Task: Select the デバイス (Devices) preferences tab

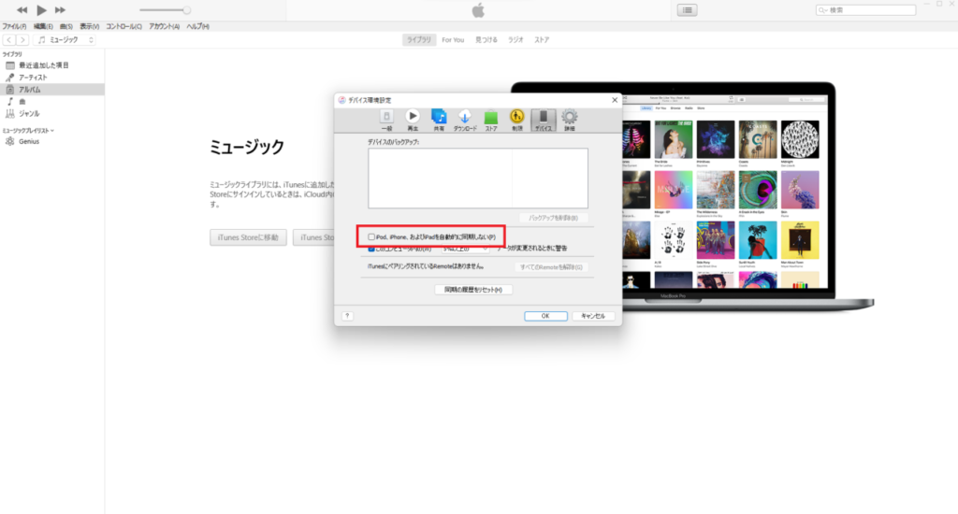Action: click(x=544, y=121)
